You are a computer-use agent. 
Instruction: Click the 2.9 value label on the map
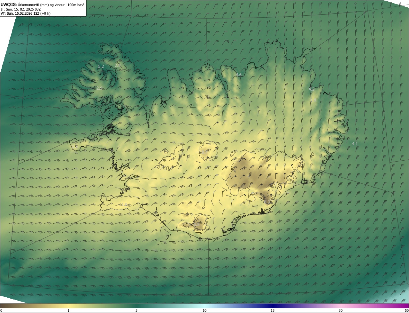(99, 88)
